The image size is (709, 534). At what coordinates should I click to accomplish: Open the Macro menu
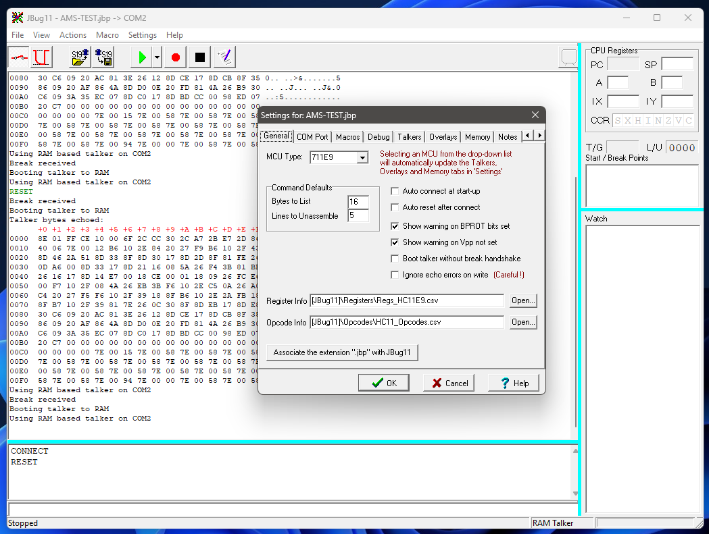pyautogui.click(x=107, y=35)
